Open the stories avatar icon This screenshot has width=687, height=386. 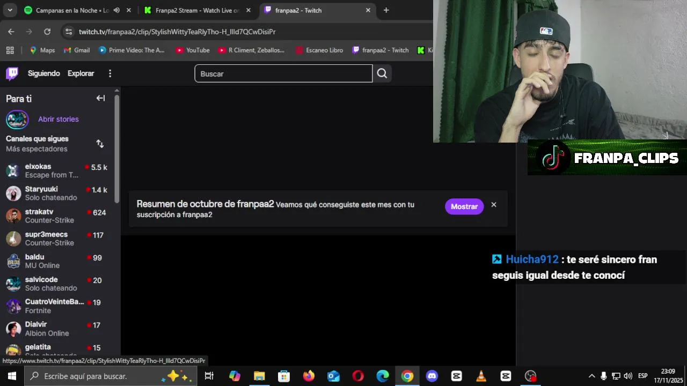point(17,119)
